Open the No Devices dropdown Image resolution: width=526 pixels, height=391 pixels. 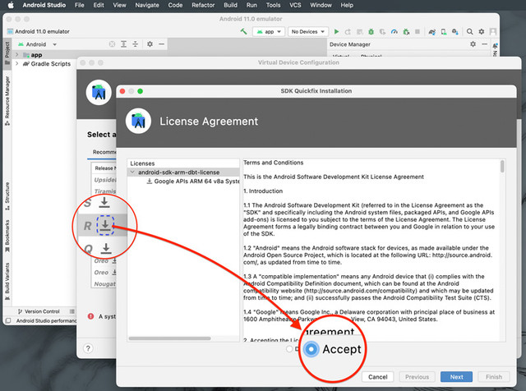pos(308,31)
